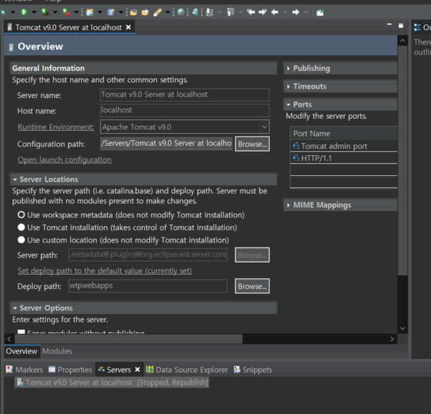
Task: Open the Snippets view tab
Action: point(253,370)
